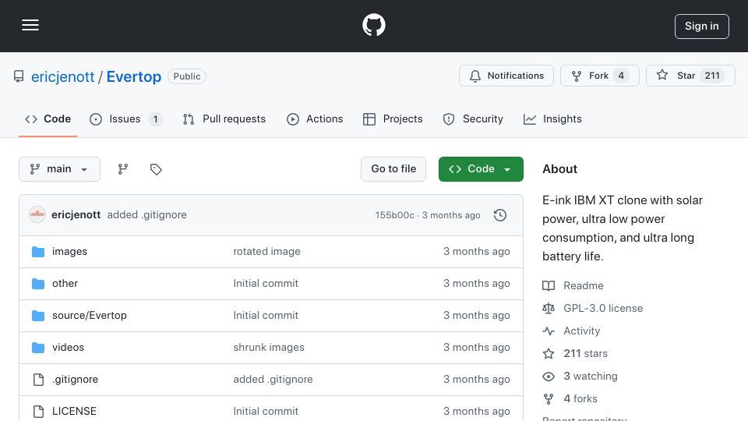Open the Actions tab
The height and width of the screenshot is (421, 748).
[314, 119]
